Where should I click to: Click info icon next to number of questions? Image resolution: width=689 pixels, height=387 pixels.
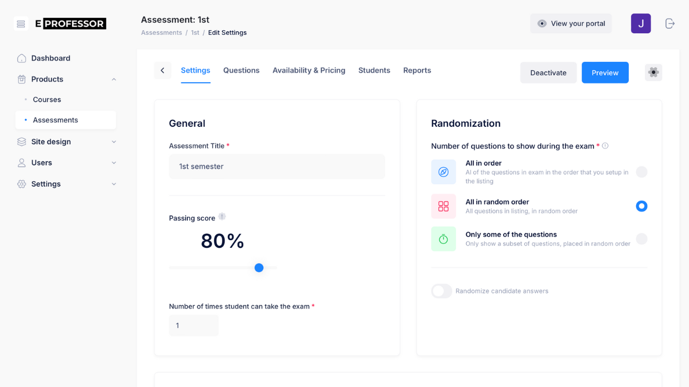tap(605, 146)
